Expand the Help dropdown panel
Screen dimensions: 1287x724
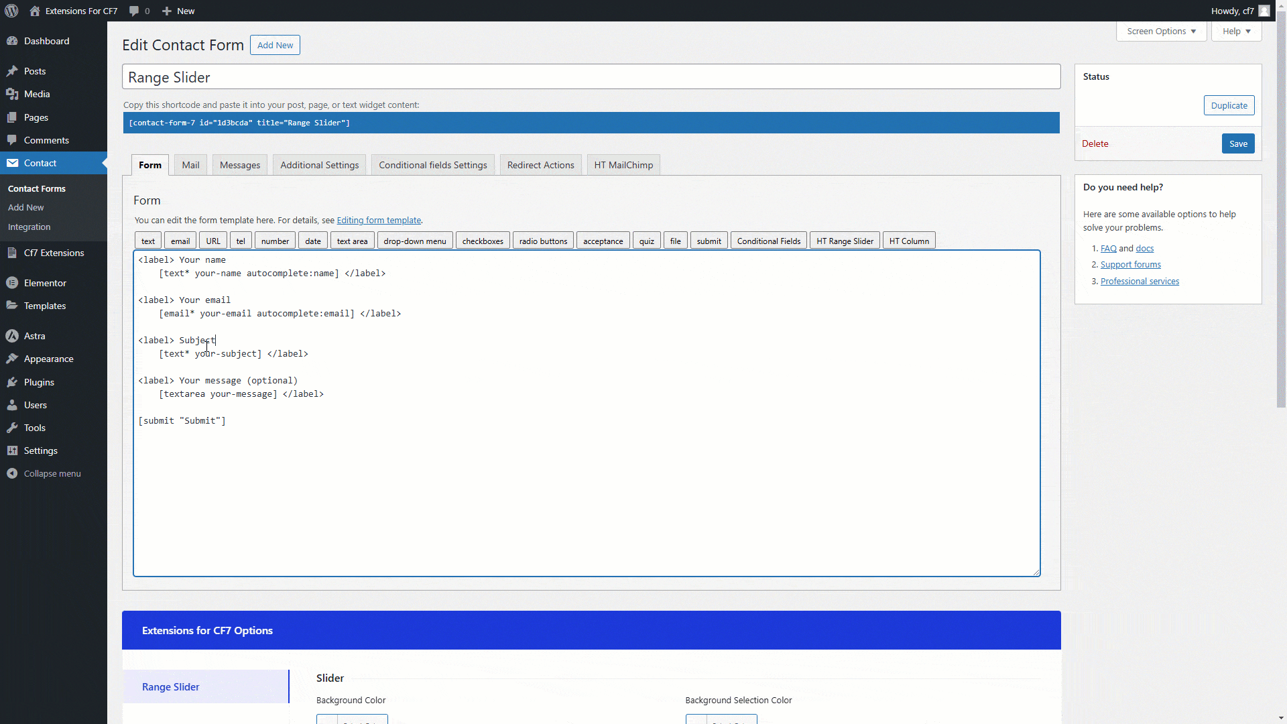(1236, 32)
